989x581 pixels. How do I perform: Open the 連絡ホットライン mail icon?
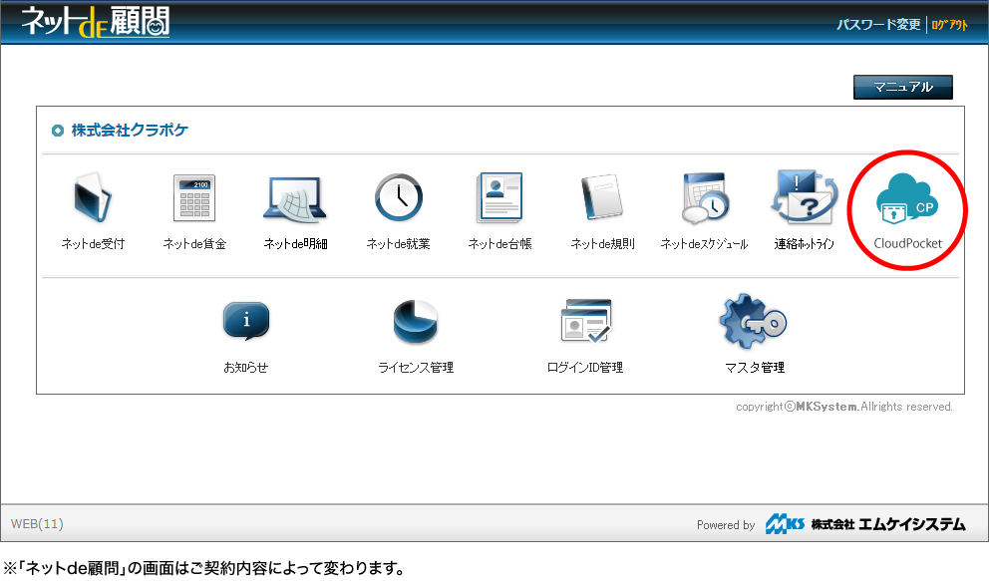[805, 197]
